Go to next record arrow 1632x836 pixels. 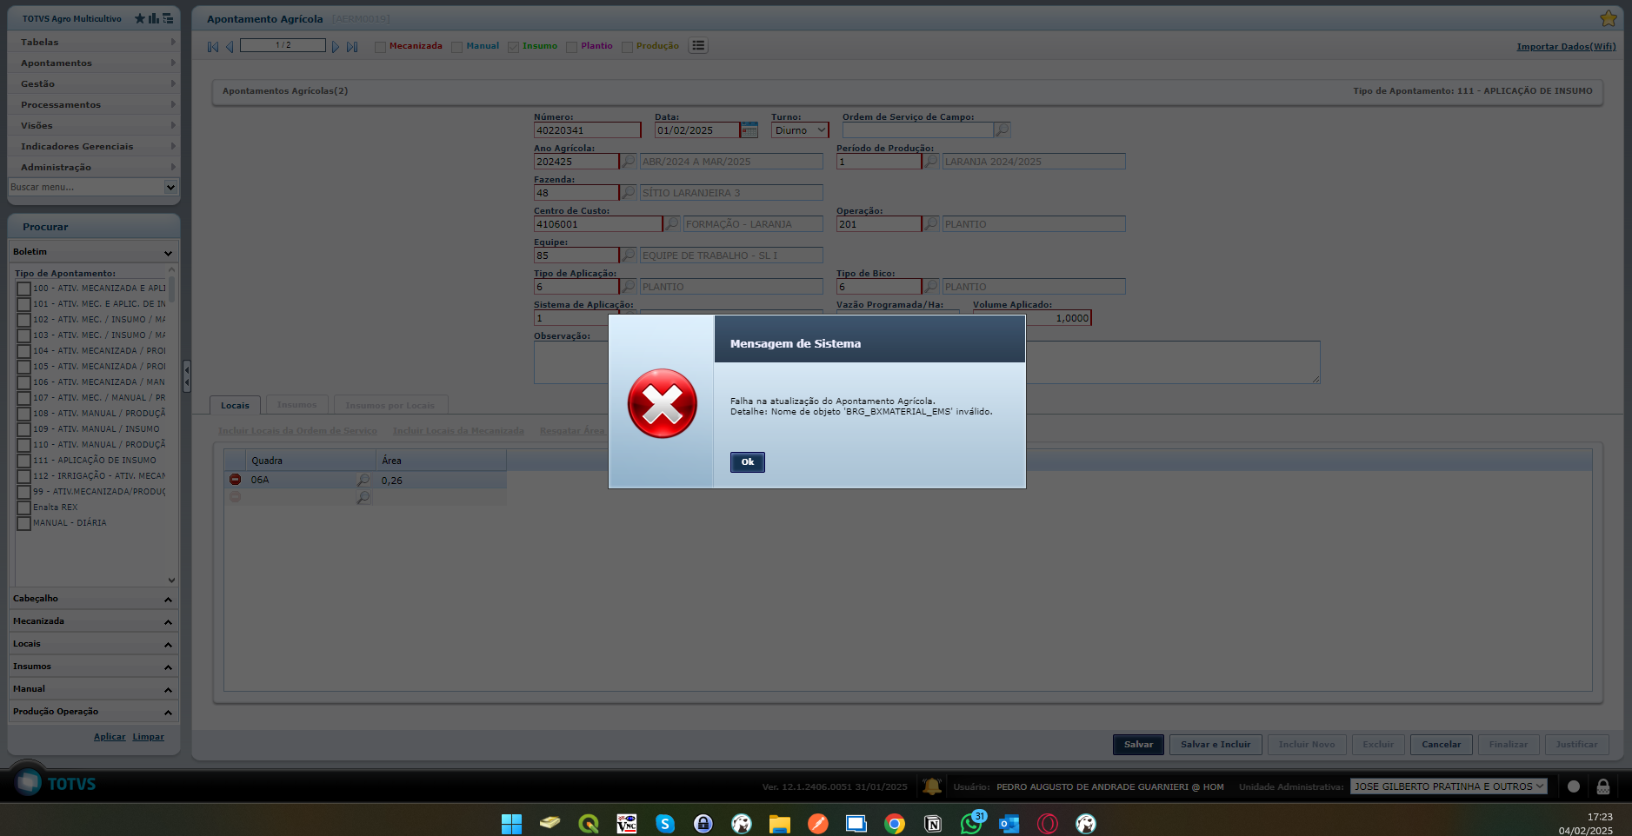tap(336, 47)
